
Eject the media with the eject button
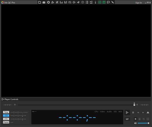(148, 113)
